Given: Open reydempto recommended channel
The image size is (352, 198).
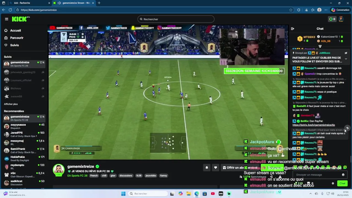Looking at the screenshot, I should [x=24, y=167].
